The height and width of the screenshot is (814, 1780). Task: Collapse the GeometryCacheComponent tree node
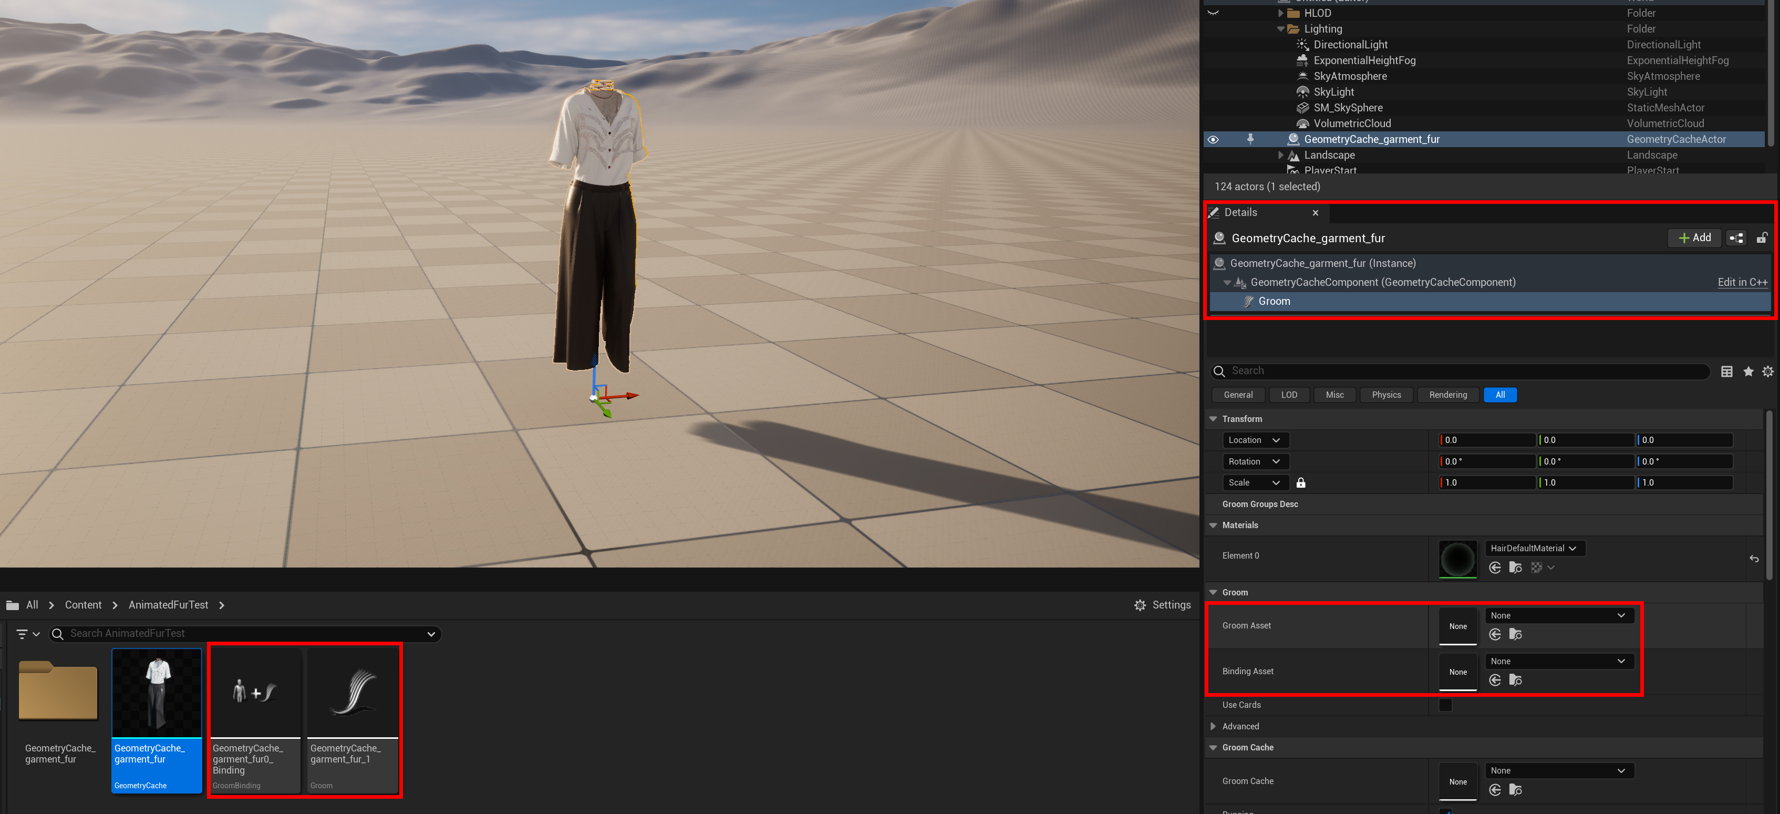click(1227, 283)
